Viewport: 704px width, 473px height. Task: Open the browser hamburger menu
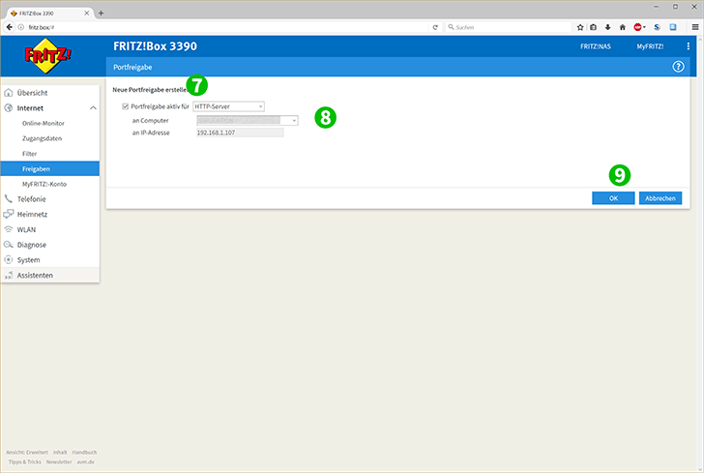(695, 27)
